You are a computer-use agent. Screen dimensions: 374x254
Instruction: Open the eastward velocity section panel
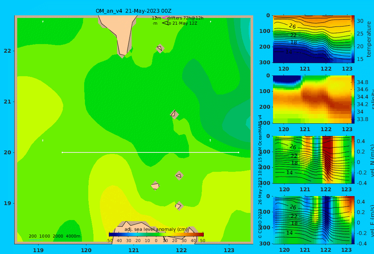tap(312, 220)
